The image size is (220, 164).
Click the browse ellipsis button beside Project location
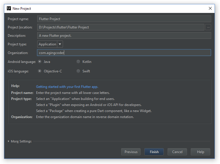click(208, 27)
